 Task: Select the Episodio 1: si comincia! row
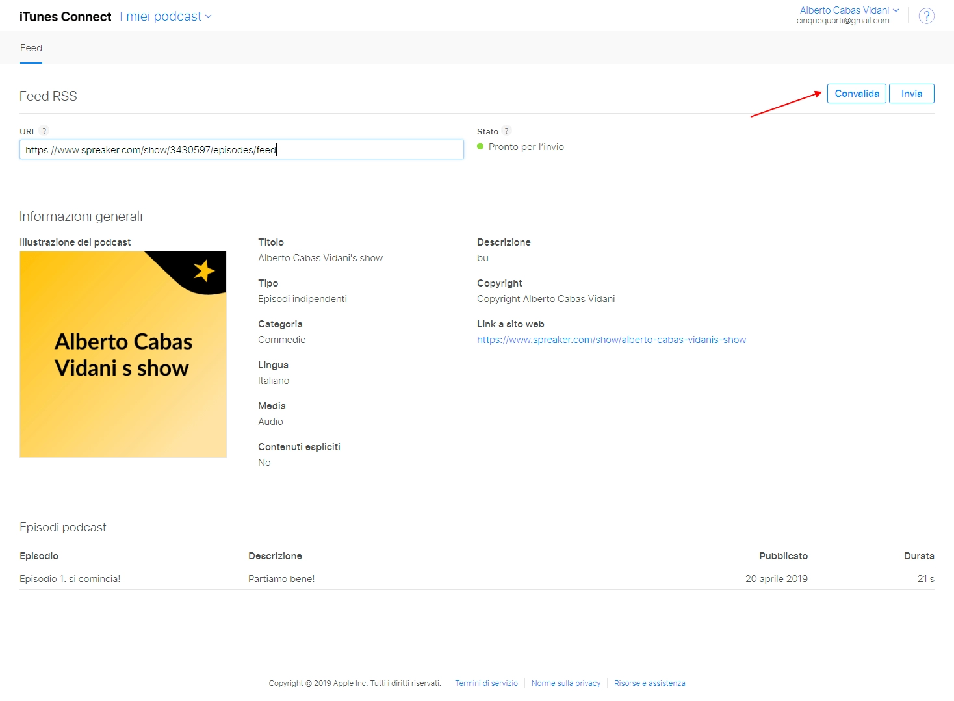click(70, 579)
